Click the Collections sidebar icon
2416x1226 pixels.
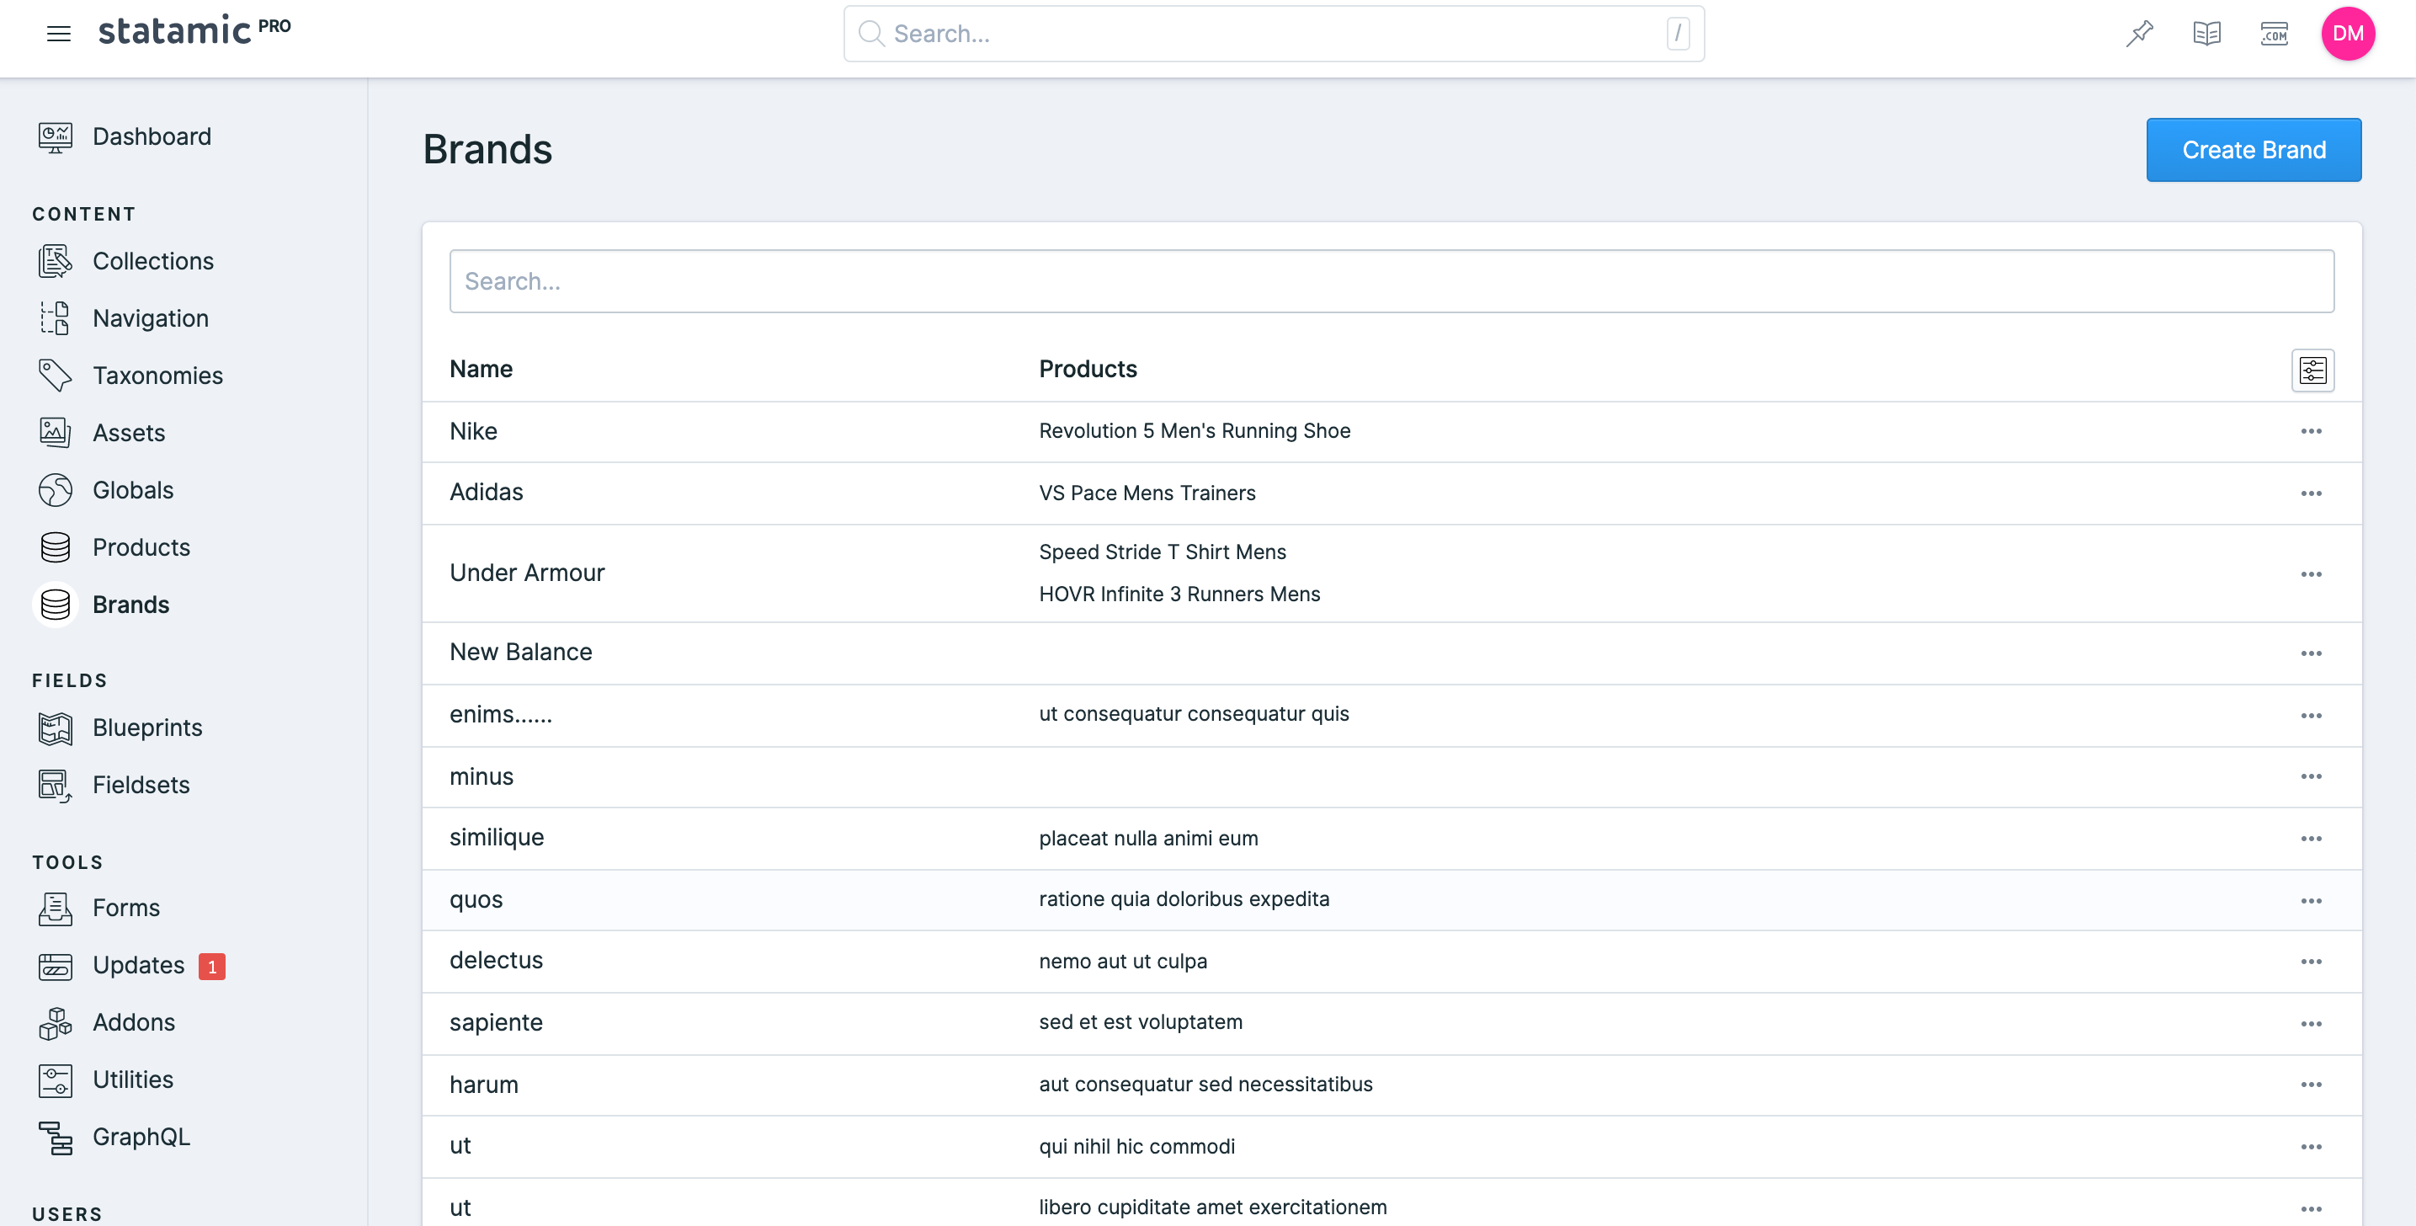pyautogui.click(x=56, y=262)
